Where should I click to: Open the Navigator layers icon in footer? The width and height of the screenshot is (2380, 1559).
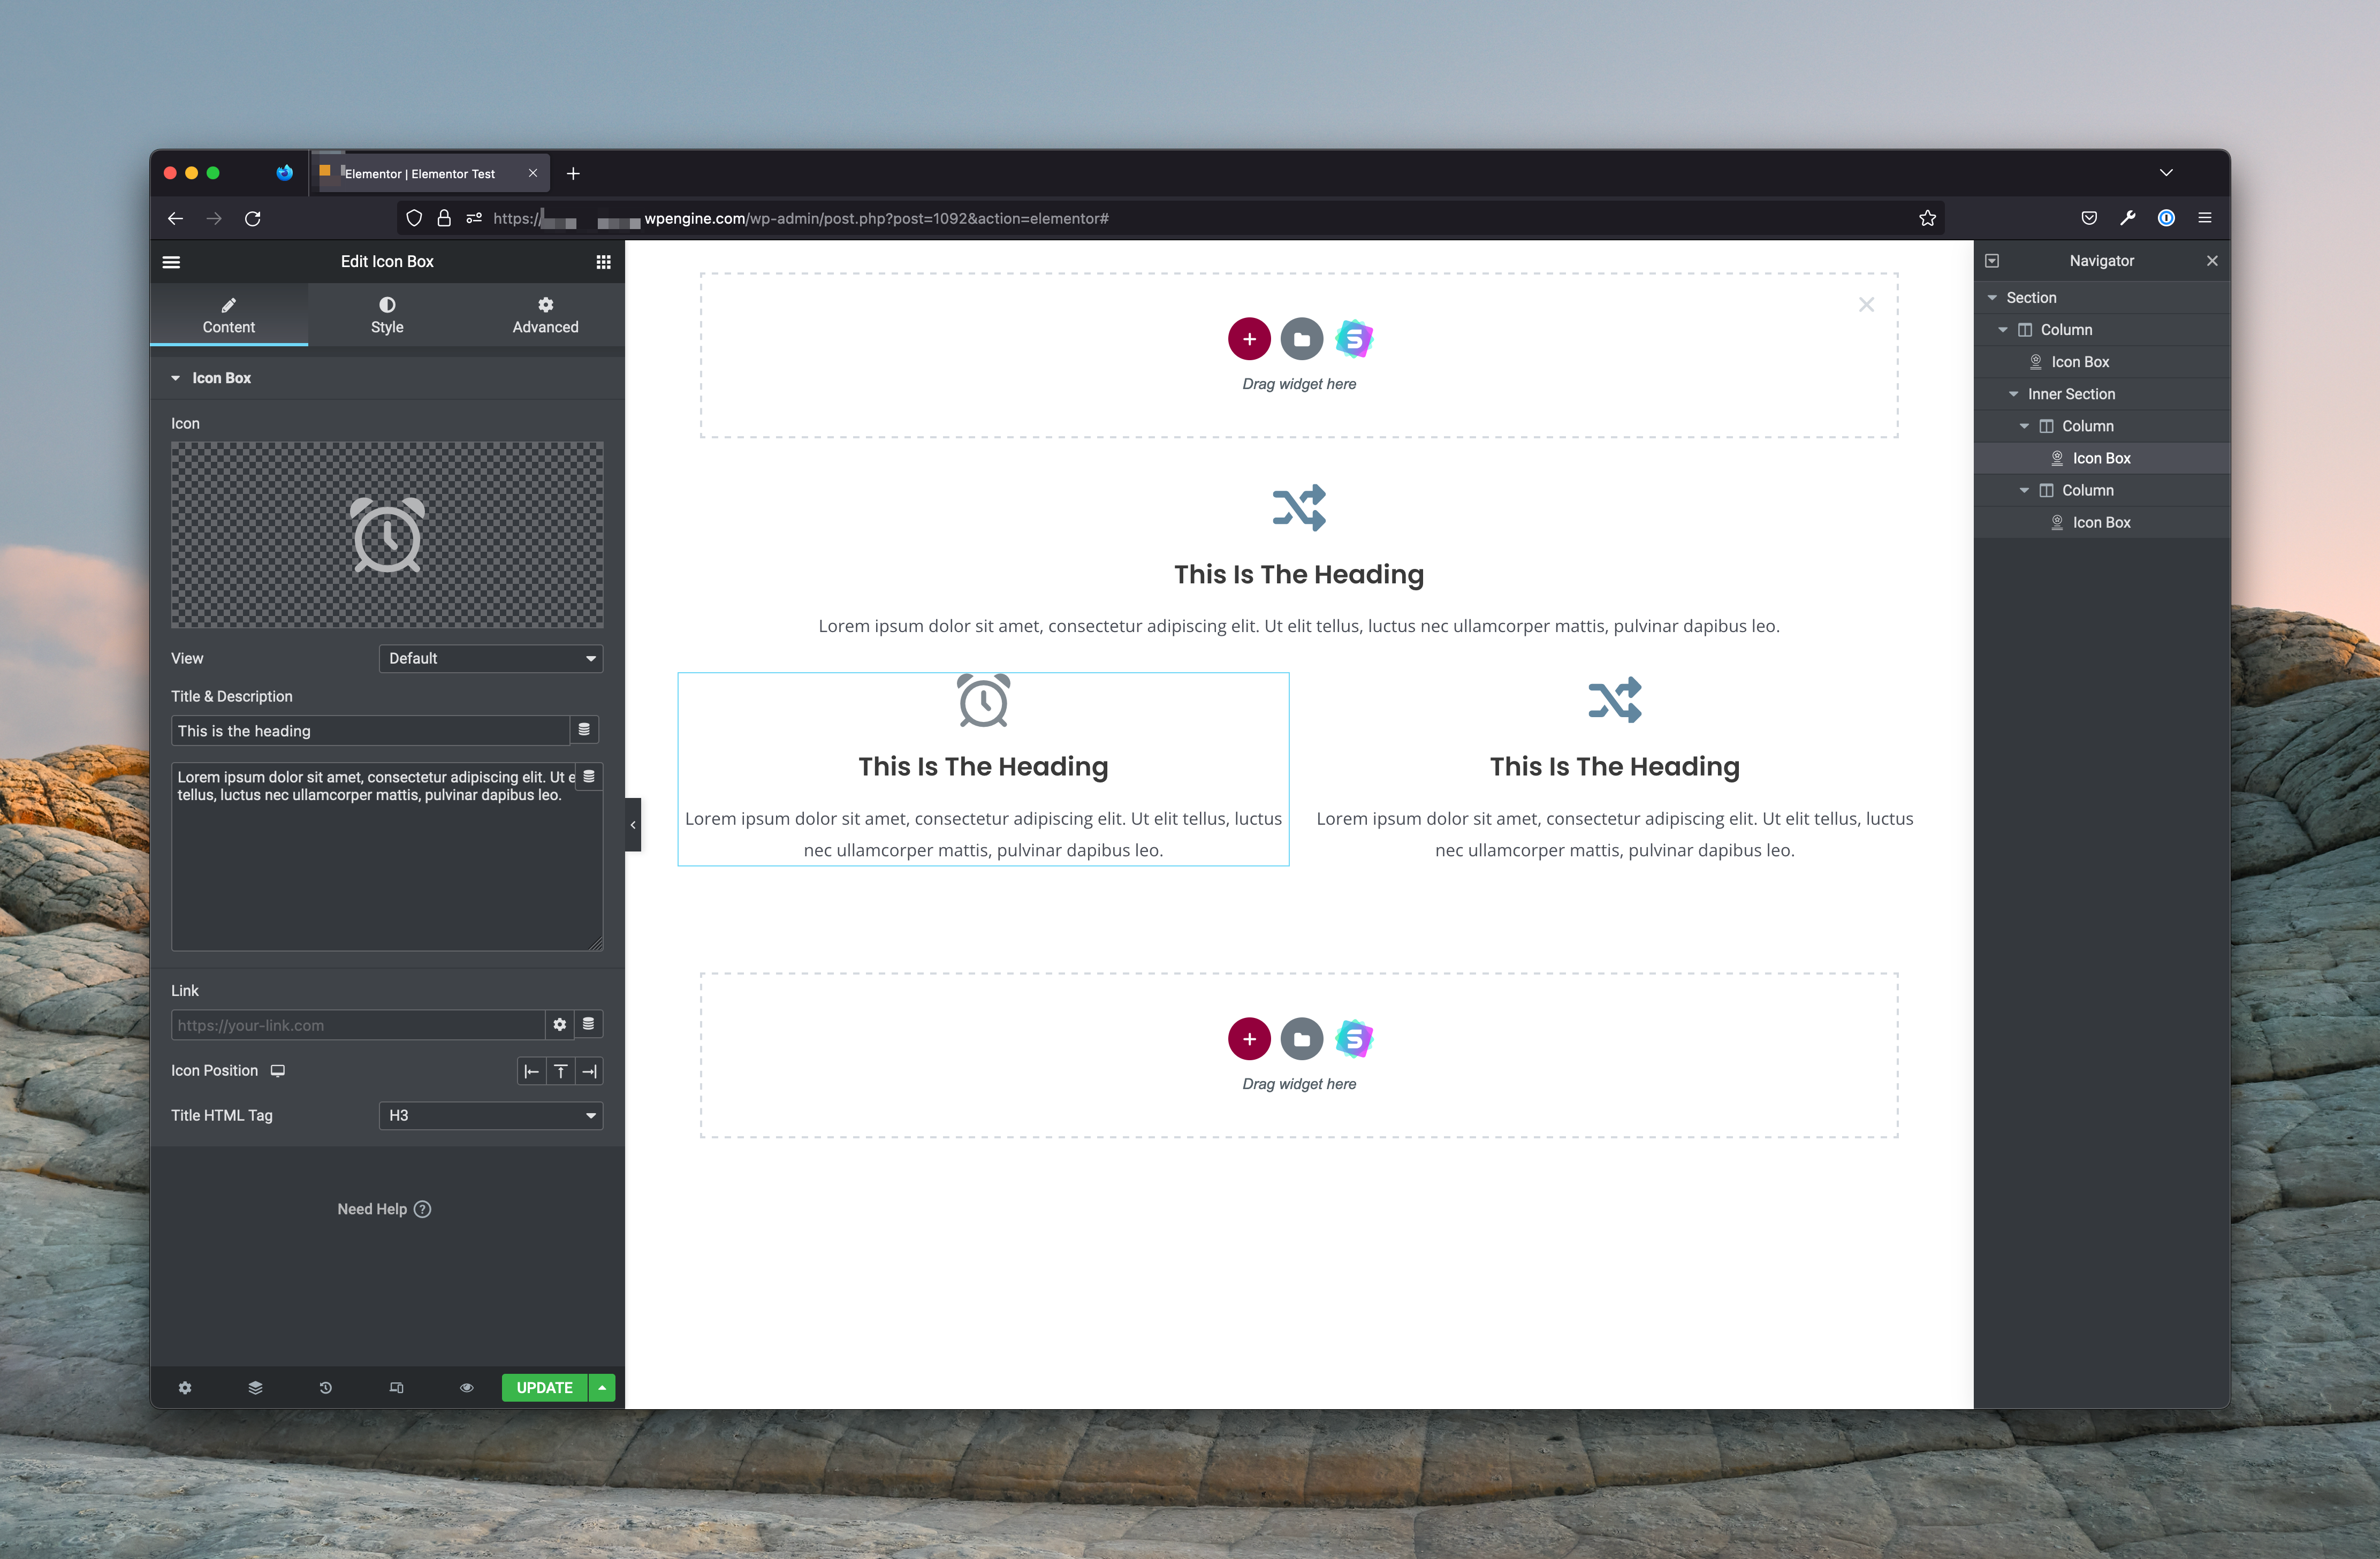[255, 1387]
